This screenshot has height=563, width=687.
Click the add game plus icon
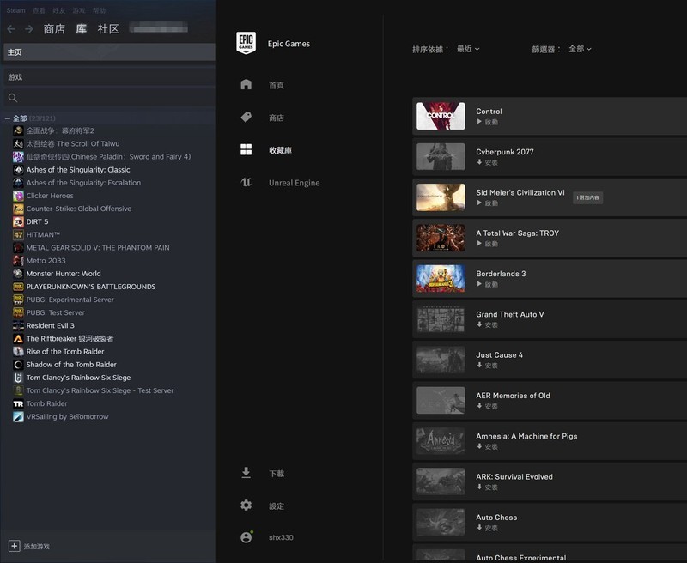point(14,546)
